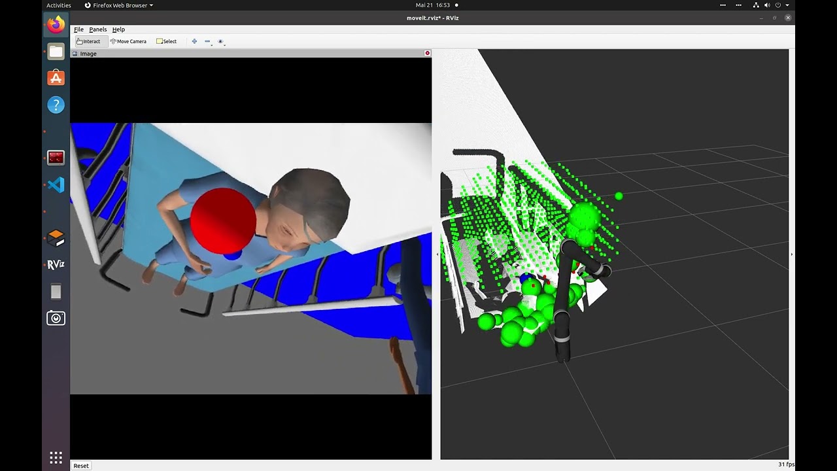Screen dimensions: 837x471
Task: Click the RViz icon in the dock
Action: [x=56, y=265]
